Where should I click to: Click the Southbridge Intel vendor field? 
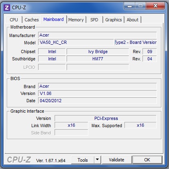[52, 59]
